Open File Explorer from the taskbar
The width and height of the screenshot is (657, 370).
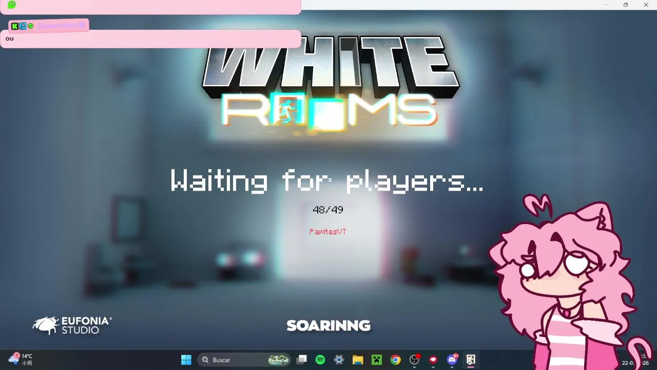(x=358, y=360)
